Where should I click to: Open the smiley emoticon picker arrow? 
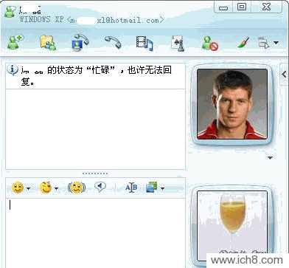coord(29,189)
